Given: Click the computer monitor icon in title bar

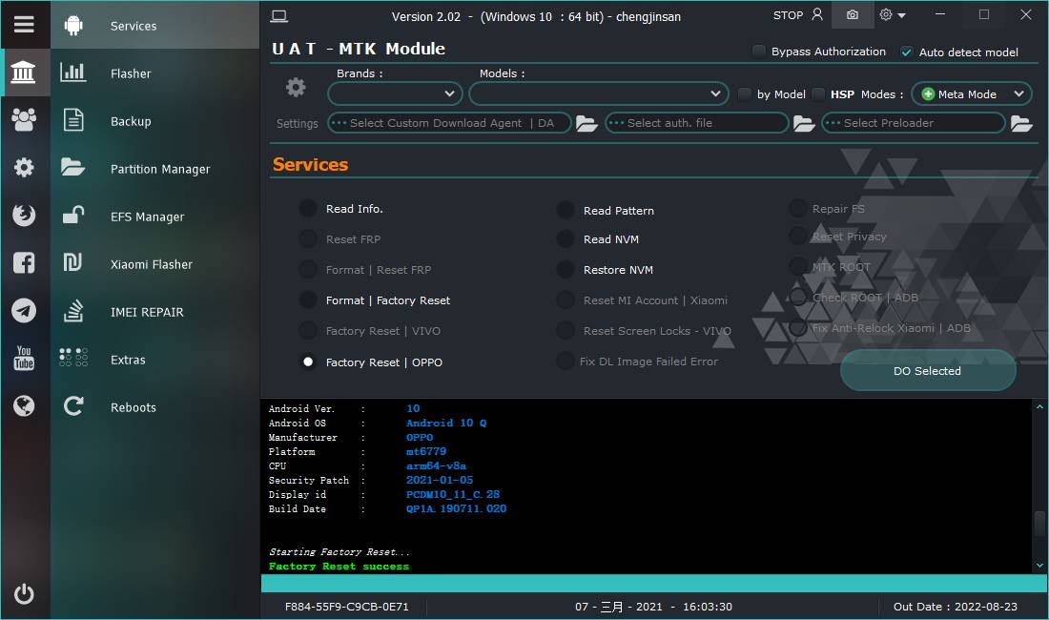Looking at the screenshot, I should tap(279, 17).
